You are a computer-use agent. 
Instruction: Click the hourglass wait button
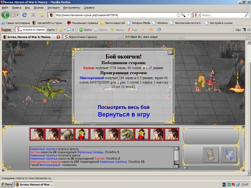[x=211, y=155]
